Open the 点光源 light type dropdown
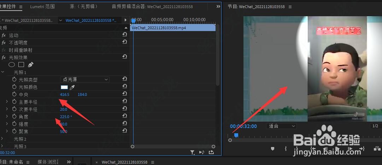The image size is (382, 165). coord(84,79)
